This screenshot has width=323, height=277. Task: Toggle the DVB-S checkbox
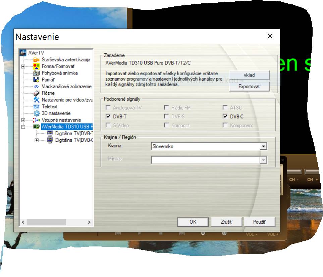(166, 117)
